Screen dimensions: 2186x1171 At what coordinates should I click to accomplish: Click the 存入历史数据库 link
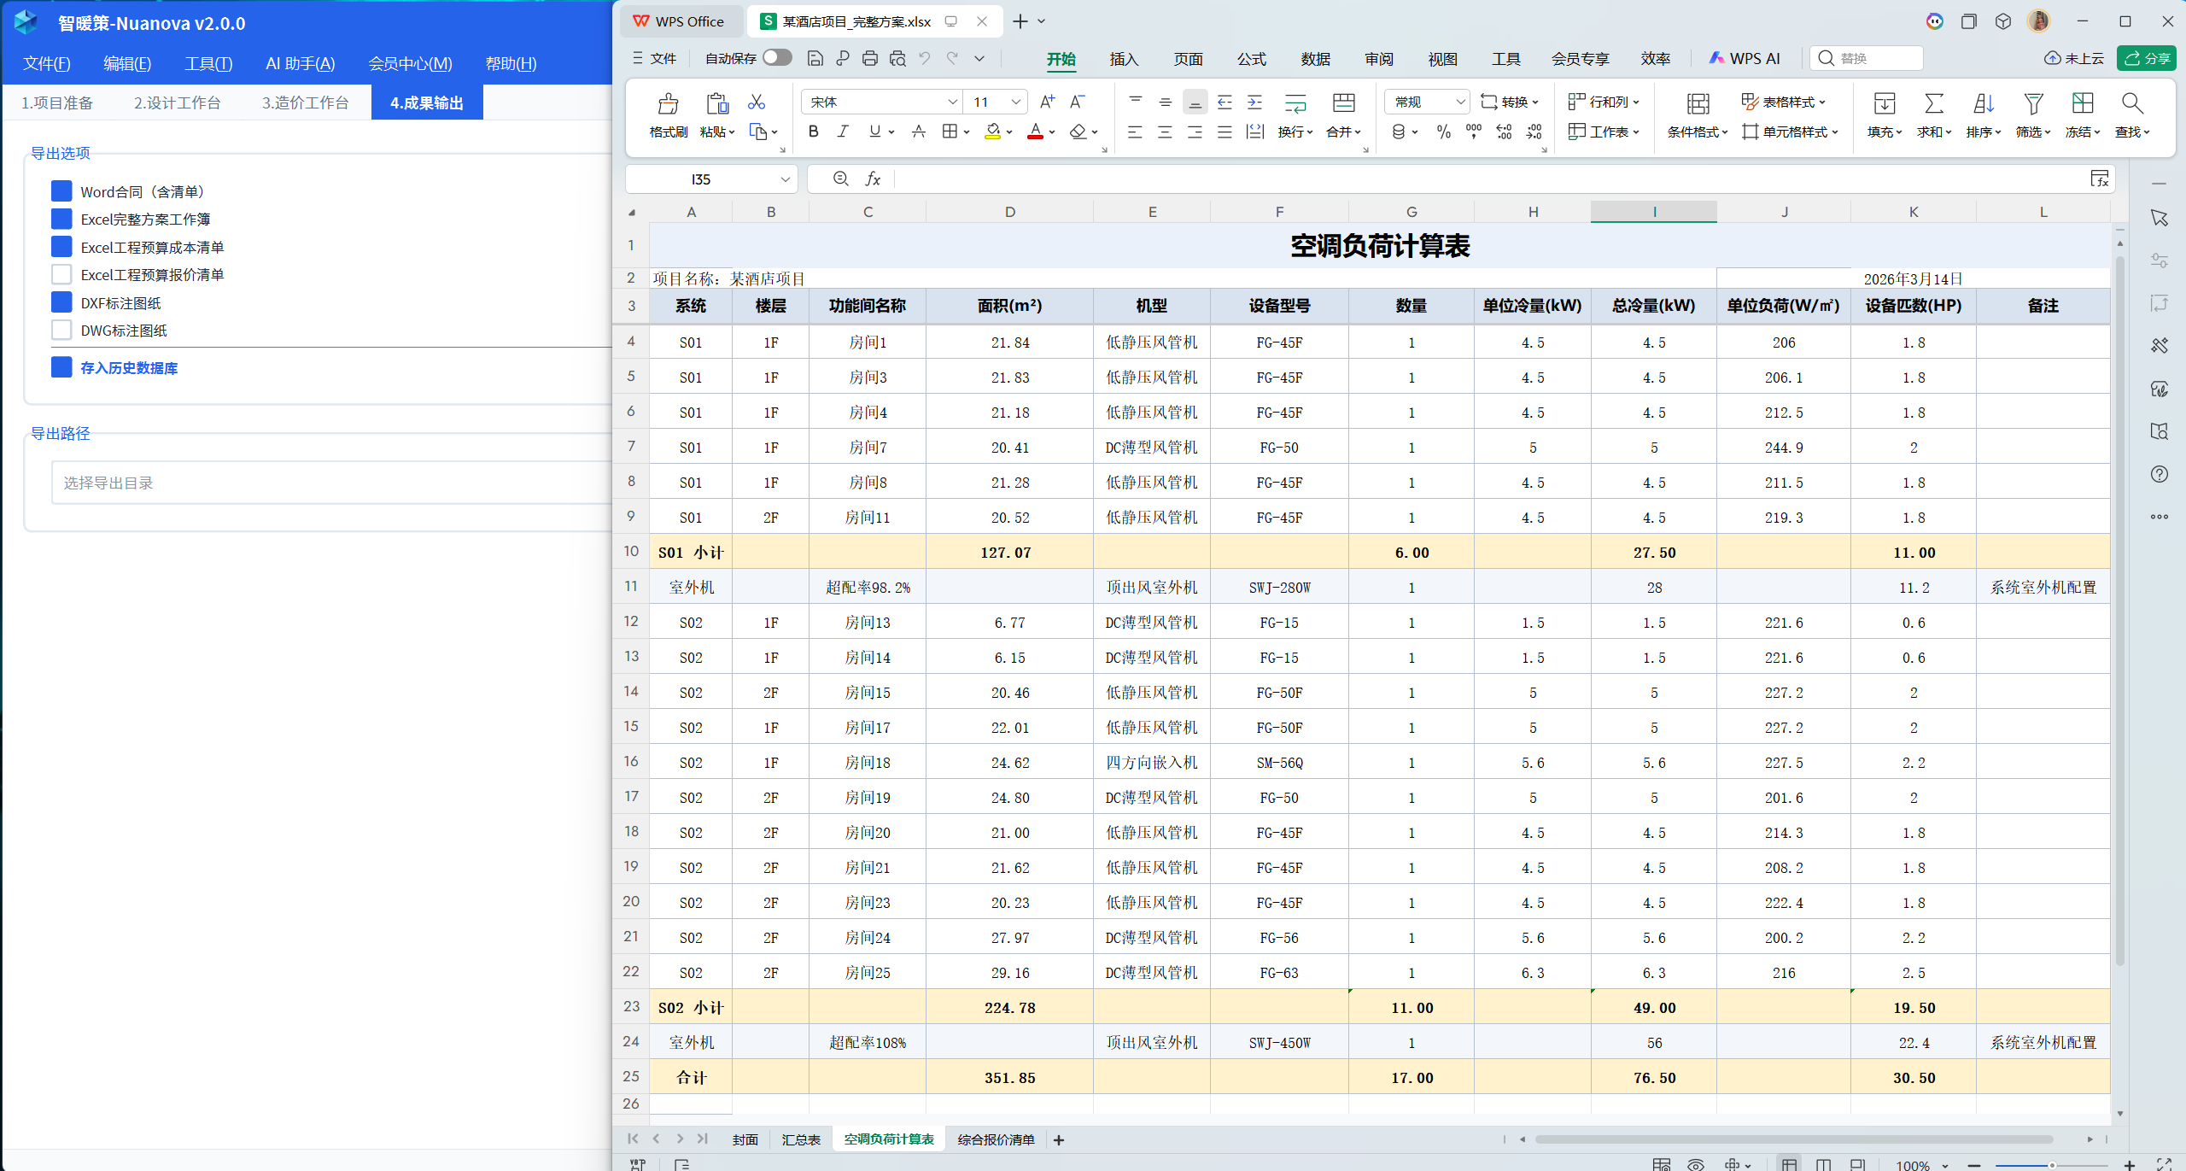[128, 367]
